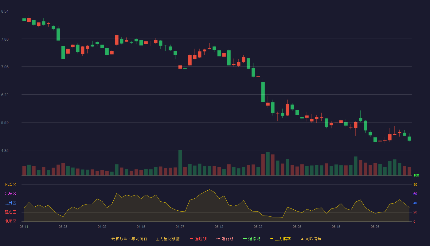Select the 低吸区 zone label

[x=10, y=221]
